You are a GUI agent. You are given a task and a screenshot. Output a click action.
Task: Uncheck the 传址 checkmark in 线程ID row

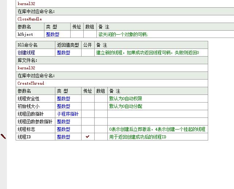(88, 136)
